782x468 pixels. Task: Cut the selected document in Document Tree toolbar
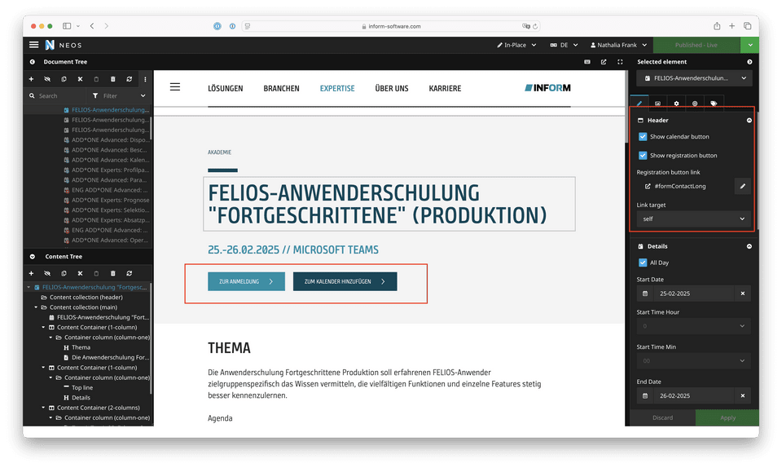[80, 79]
